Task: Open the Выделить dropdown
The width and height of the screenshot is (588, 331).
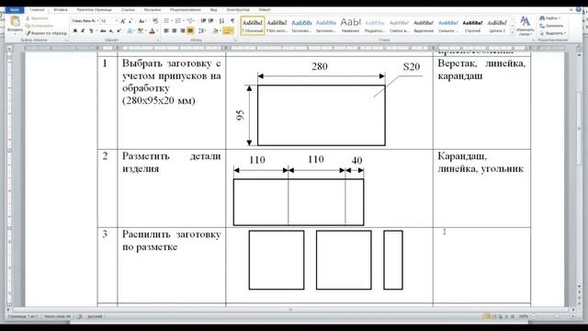Action: pyautogui.click(x=553, y=33)
